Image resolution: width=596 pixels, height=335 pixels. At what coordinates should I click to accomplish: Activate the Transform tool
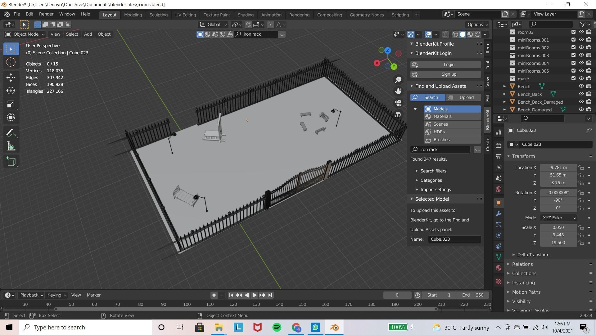(11, 117)
